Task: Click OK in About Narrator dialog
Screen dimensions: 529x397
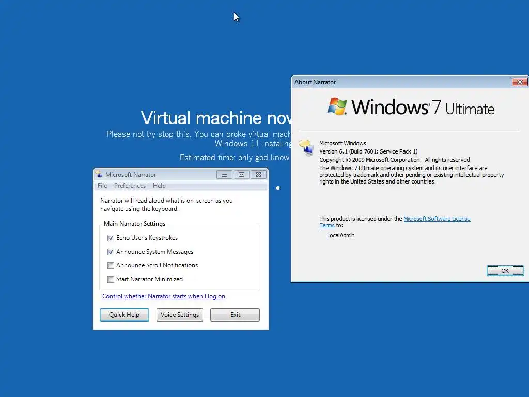Action: (505, 271)
